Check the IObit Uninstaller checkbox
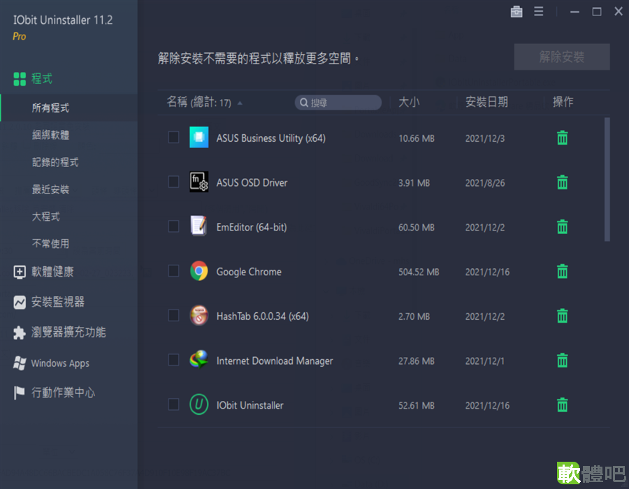 (174, 404)
